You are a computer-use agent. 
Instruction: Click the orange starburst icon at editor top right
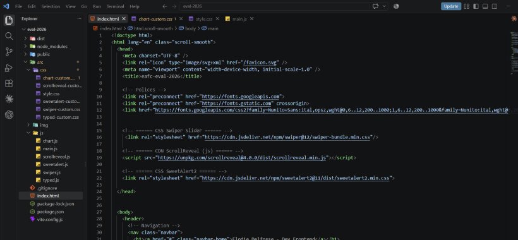click(x=514, y=19)
